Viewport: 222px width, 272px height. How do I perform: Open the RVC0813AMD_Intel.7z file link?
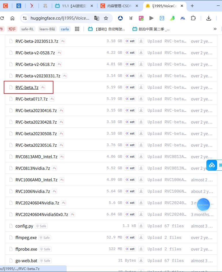[x=36, y=157]
